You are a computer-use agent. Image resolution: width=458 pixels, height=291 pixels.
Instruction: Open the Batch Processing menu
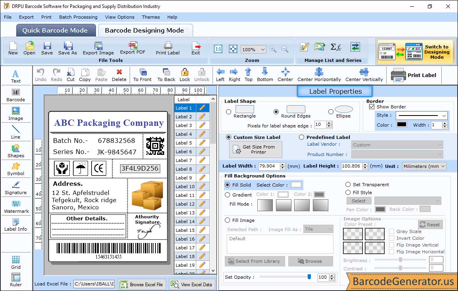pos(78,17)
